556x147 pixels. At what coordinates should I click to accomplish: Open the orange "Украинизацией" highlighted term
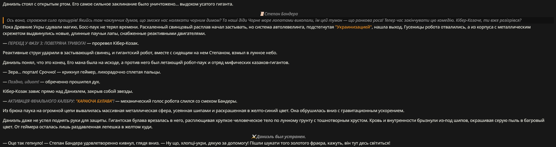coord(353,27)
